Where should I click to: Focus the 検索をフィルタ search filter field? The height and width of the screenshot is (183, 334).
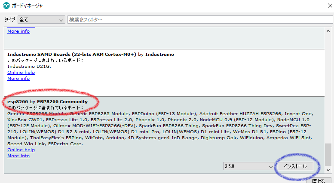click(x=200, y=20)
